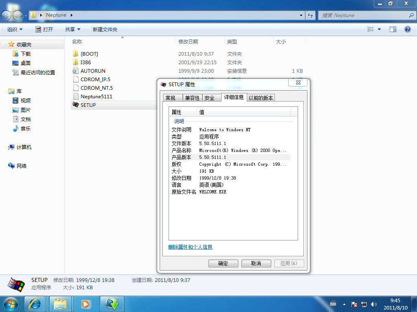This screenshot has width=417, height=312.
Task: Click the Action Center flag tray icon
Action: 354,304
